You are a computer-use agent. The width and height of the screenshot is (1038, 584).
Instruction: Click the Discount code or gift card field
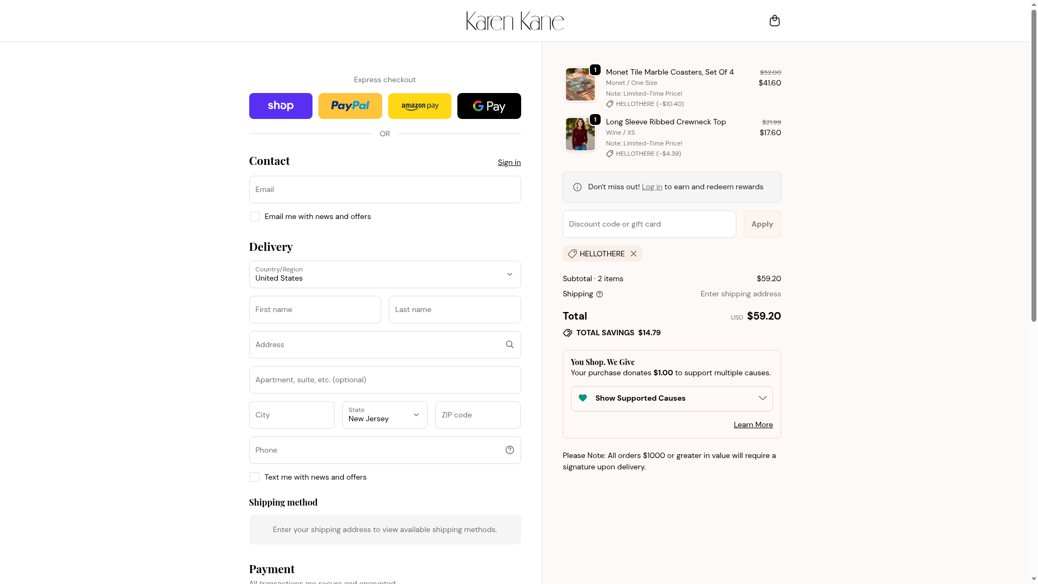pyautogui.click(x=649, y=224)
